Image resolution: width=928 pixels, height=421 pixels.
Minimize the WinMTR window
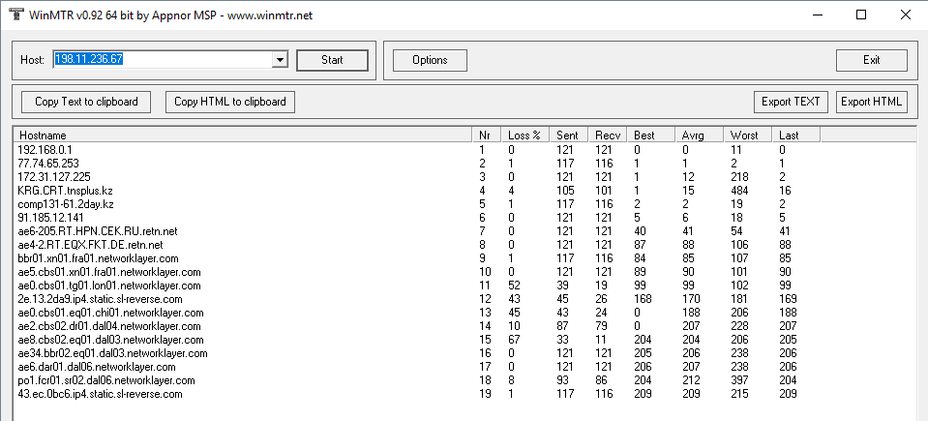point(818,15)
